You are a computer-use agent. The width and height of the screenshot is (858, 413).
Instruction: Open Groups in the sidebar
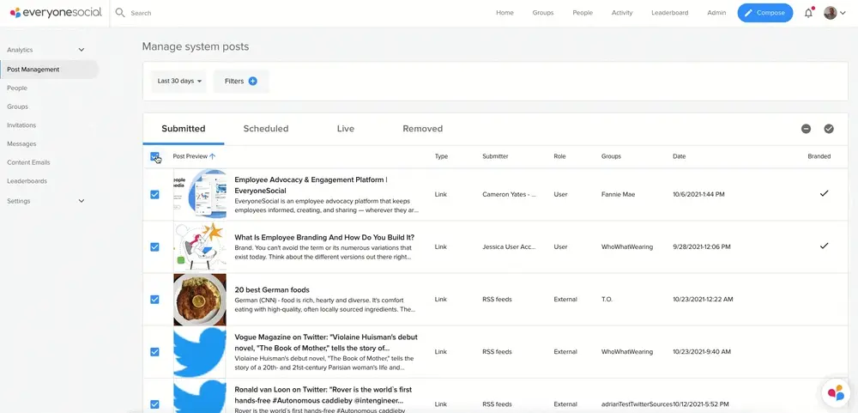pos(17,106)
